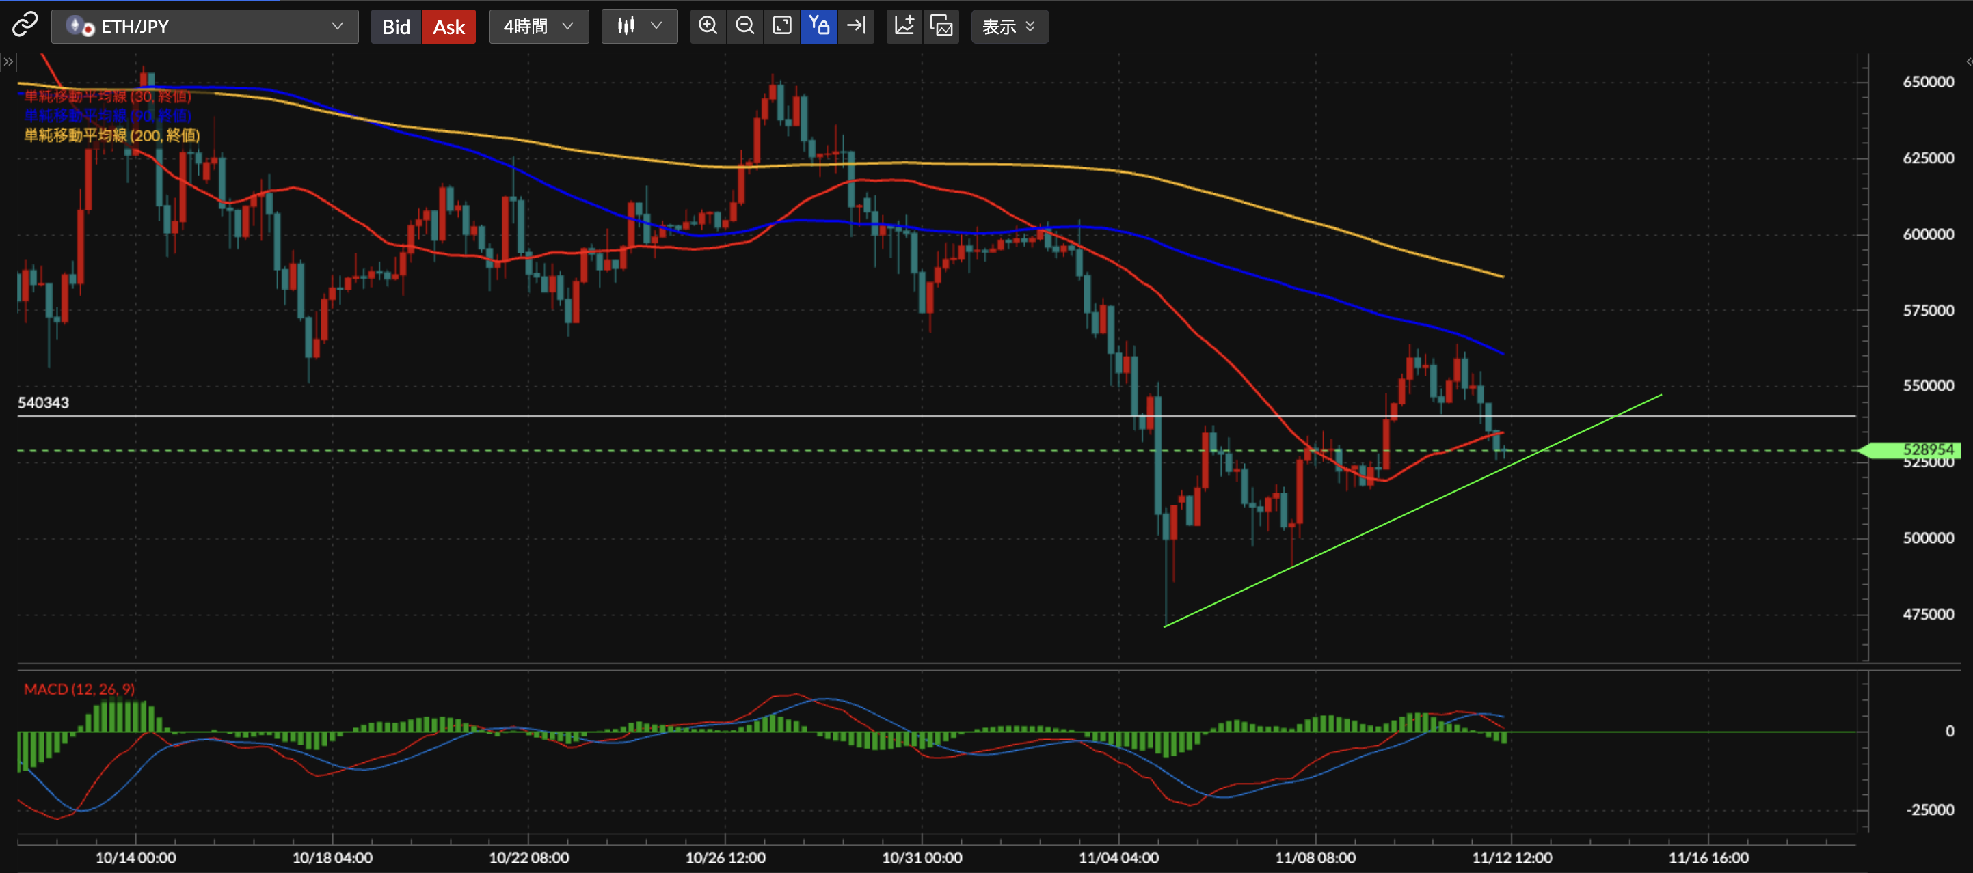Zoom out of the chart
Screen dimensions: 1973x873
click(x=744, y=26)
